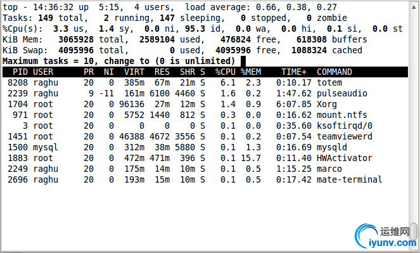Viewport: 420px width, 253px height.
Task: Click the 'marco' command name
Action: point(329,169)
